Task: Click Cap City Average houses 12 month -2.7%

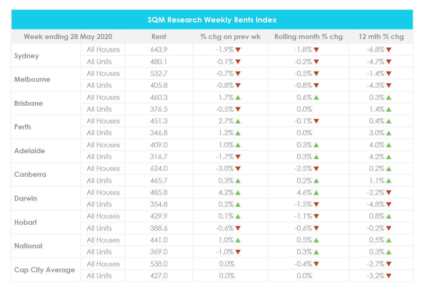Action: (x=376, y=264)
